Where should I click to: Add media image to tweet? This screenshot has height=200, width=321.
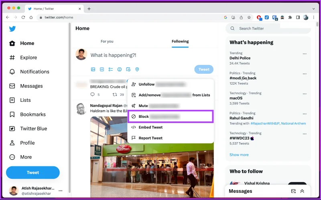93,69
